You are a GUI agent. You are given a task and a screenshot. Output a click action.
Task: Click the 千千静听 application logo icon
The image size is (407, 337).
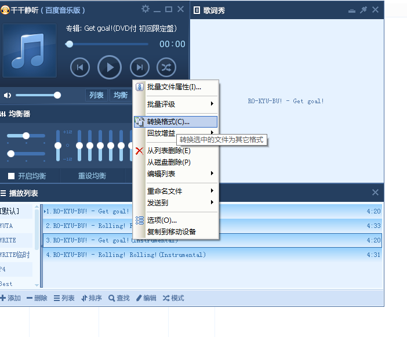[x=5, y=10]
